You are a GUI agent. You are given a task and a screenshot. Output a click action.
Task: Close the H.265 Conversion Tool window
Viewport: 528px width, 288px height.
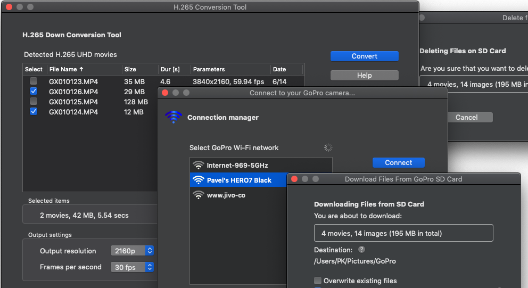(9, 7)
